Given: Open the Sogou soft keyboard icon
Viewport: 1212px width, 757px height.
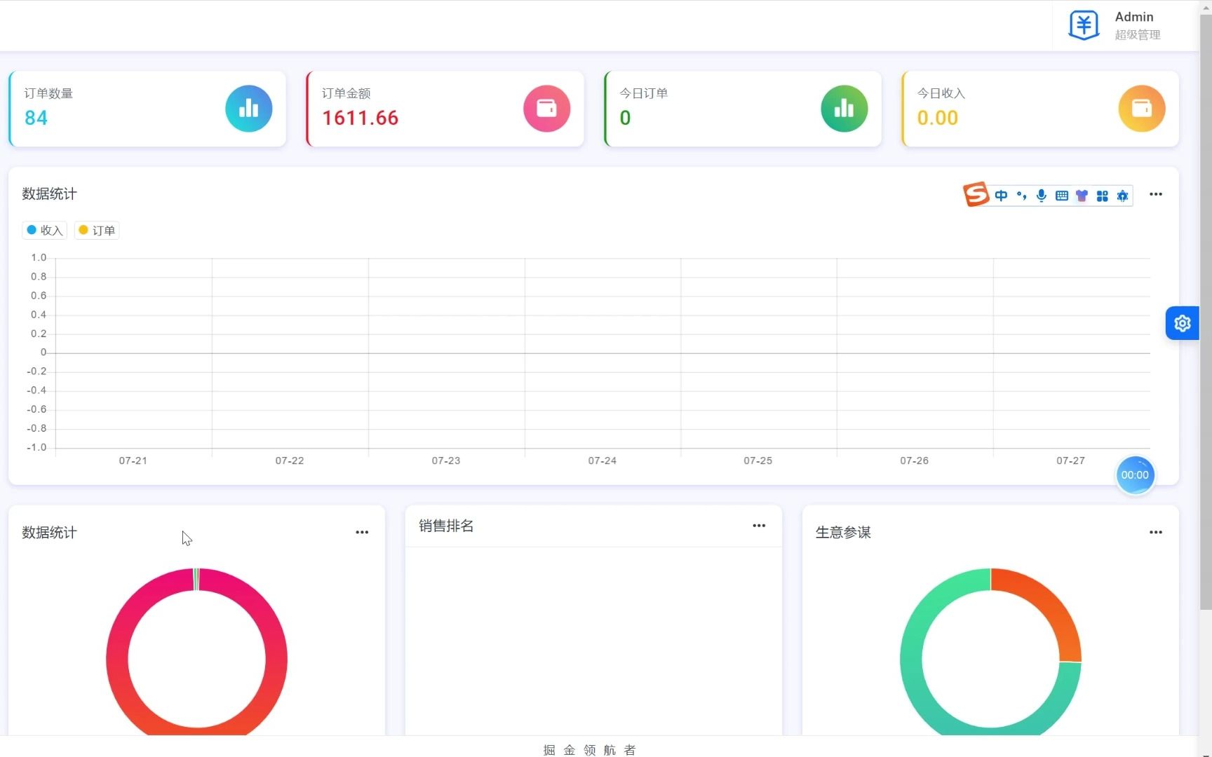Looking at the screenshot, I should (1062, 196).
